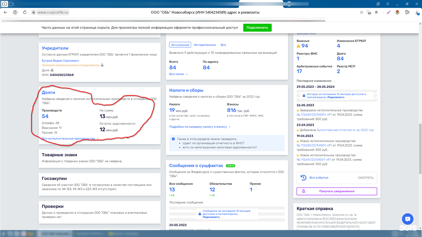
Task: Open the 'Налоги и сборы' heading
Action: click(x=186, y=90)
